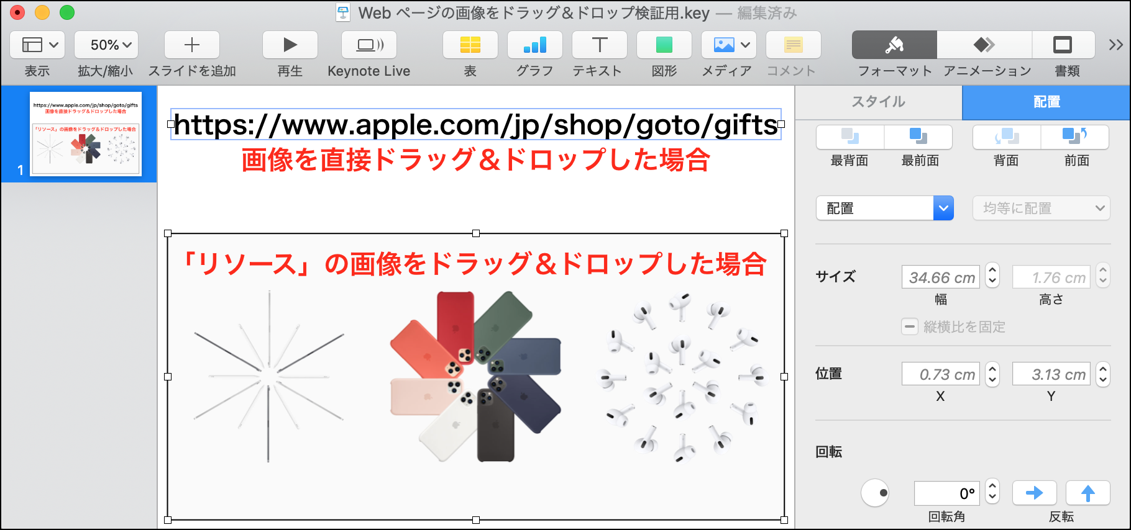1131x530 pixels.
Task: Bring object to front with 最前面
Action: click(918, 137)
